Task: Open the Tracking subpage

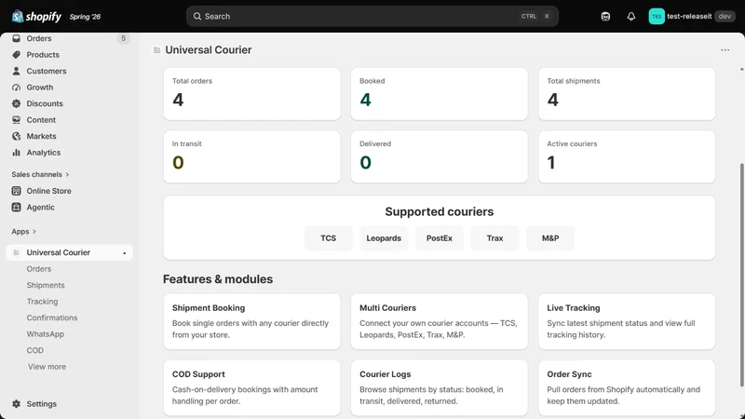Action: click(x=42, y=302)
